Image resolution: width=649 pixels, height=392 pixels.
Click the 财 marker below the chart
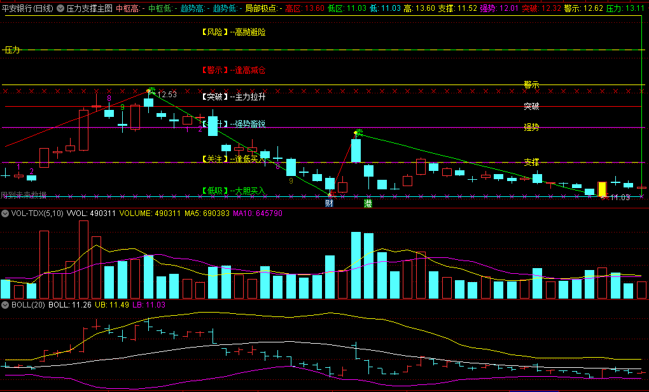[x=329, y=203]
